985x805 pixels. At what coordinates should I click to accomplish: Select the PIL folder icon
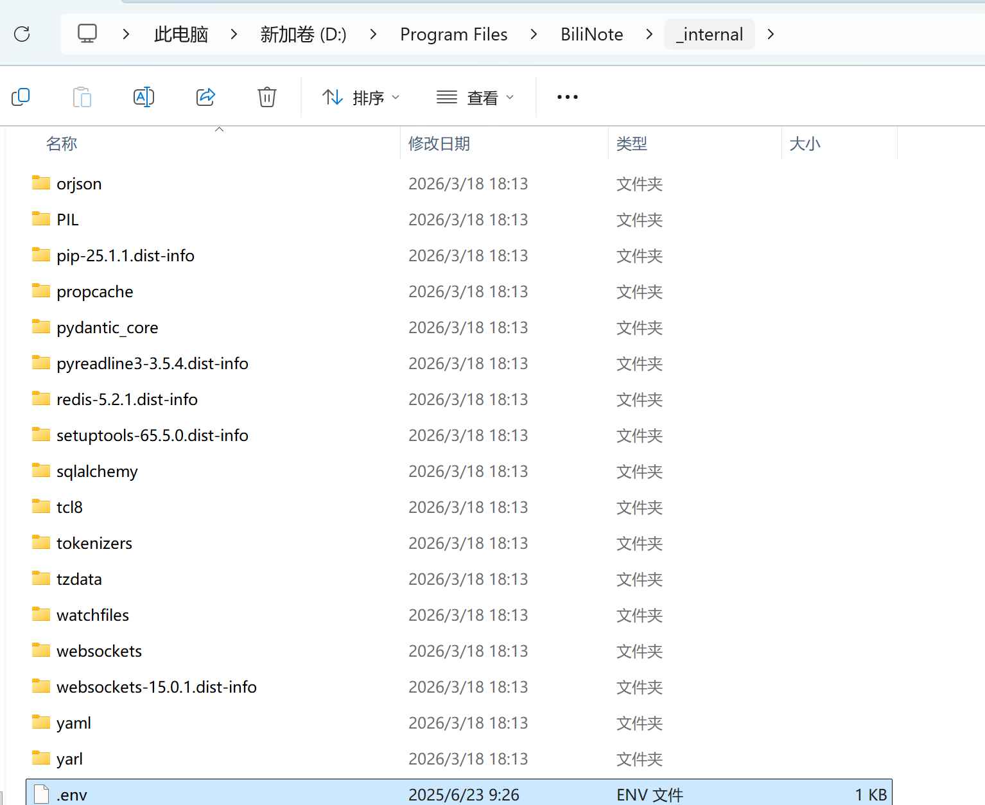point(41,219)
